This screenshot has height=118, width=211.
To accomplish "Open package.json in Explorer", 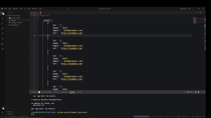I will (15, 25).
